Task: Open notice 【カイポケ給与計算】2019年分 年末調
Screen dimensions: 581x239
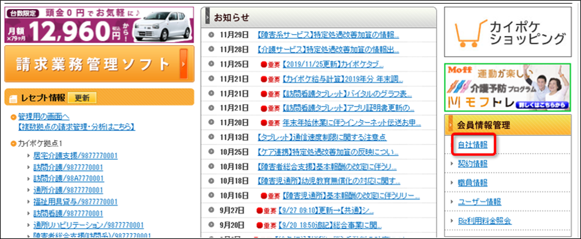Action: pyautogui.click(x=342, y=79)
